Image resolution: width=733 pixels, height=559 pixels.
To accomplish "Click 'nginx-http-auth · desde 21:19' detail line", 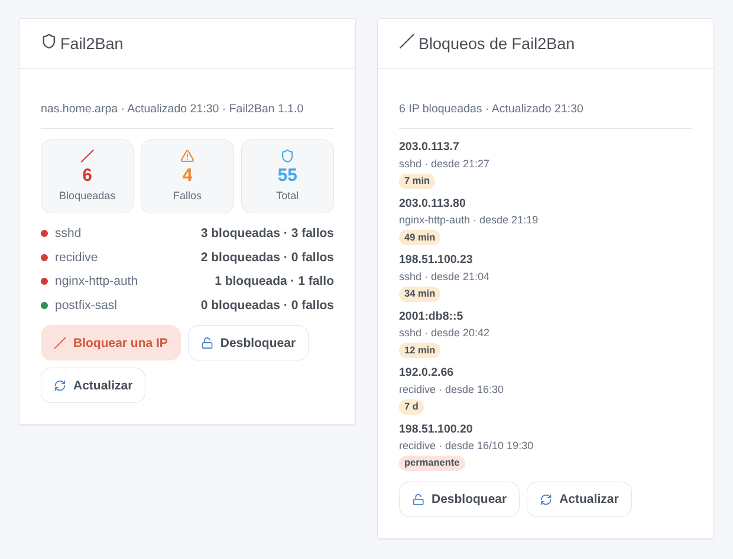I will [468, 220].
